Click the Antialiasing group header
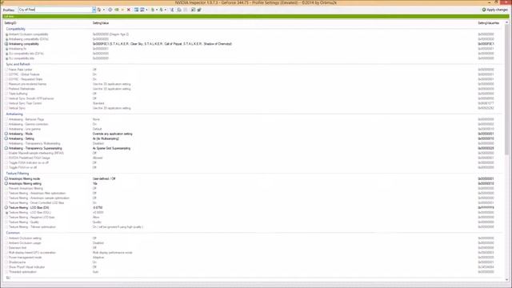 click(14, 114)
